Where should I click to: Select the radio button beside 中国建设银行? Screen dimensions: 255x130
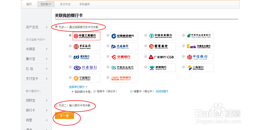point(108,35)
